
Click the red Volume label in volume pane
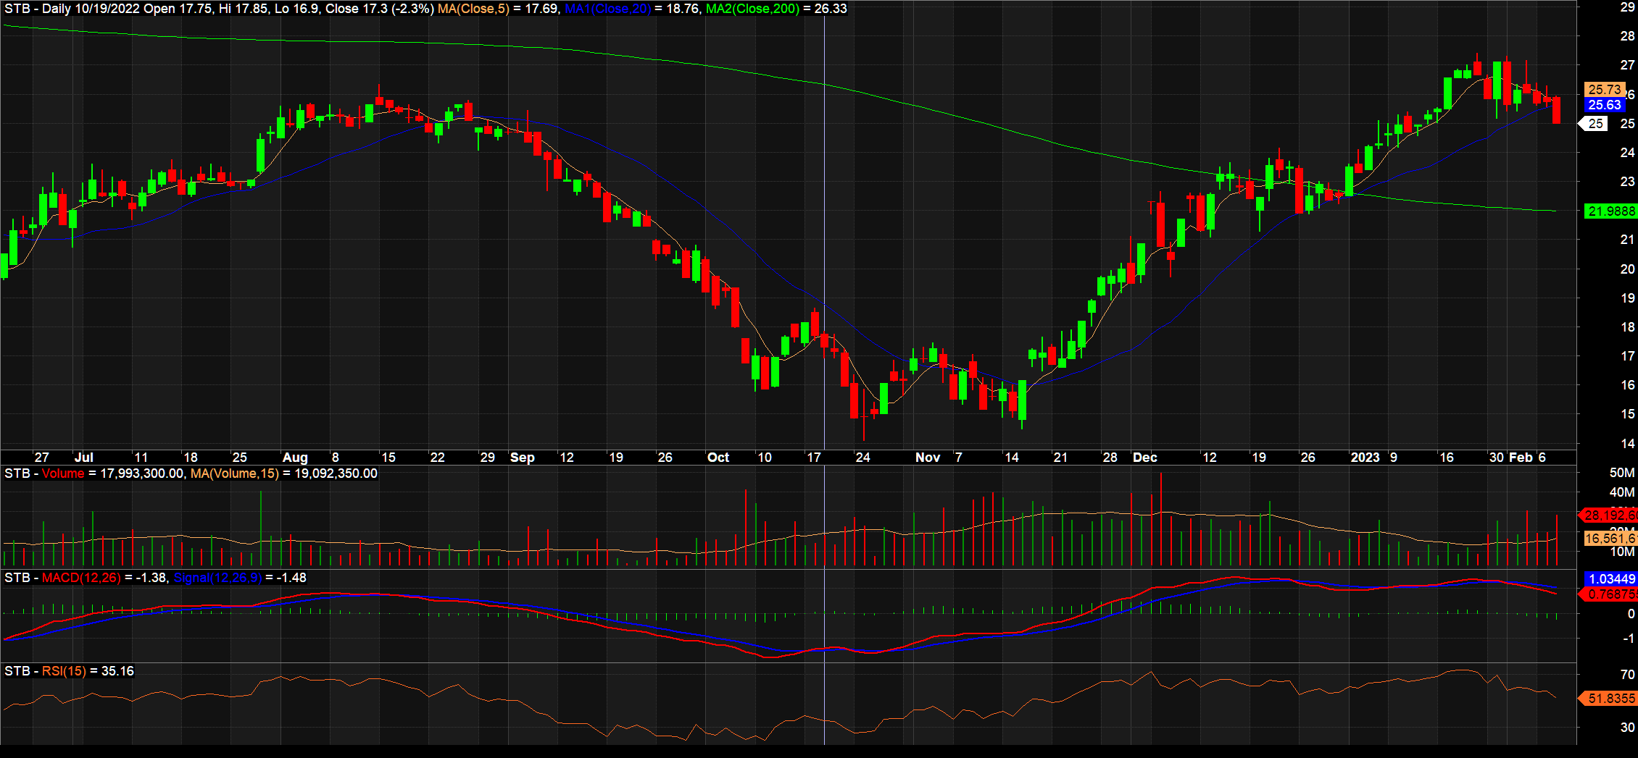click(63, 473)
